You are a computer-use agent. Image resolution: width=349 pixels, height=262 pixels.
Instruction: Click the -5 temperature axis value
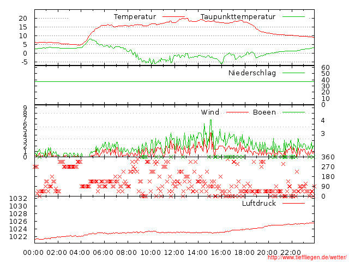(25, 62)
